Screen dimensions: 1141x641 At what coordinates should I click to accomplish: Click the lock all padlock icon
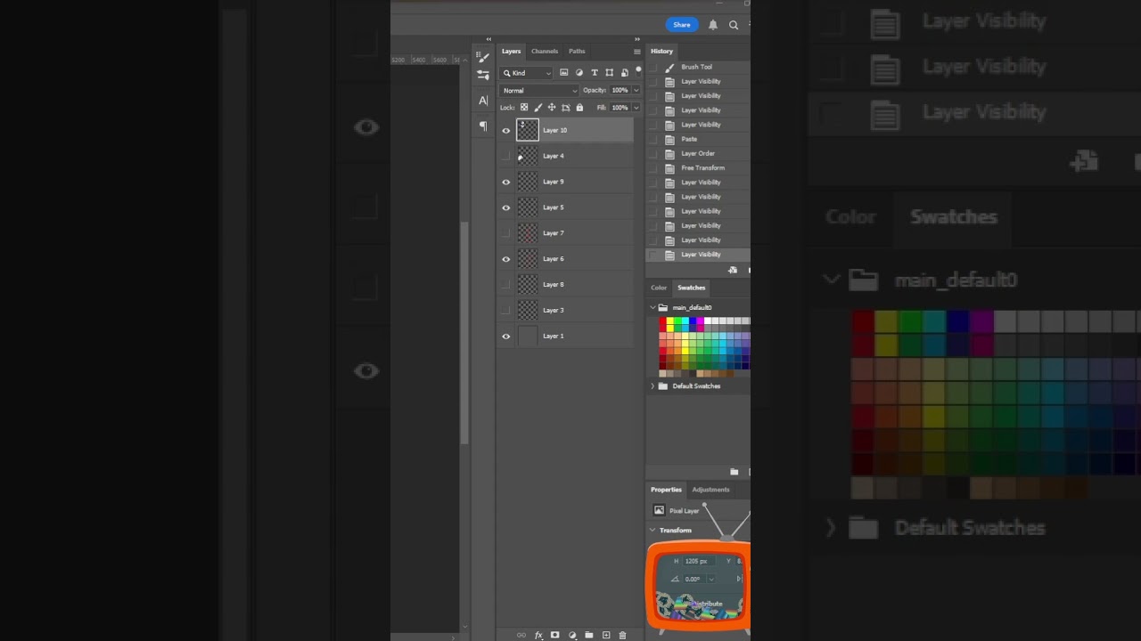579,108
